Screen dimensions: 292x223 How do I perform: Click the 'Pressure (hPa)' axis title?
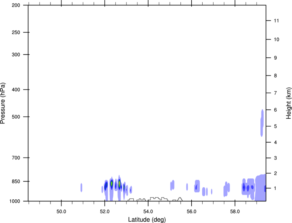(3, 103)
